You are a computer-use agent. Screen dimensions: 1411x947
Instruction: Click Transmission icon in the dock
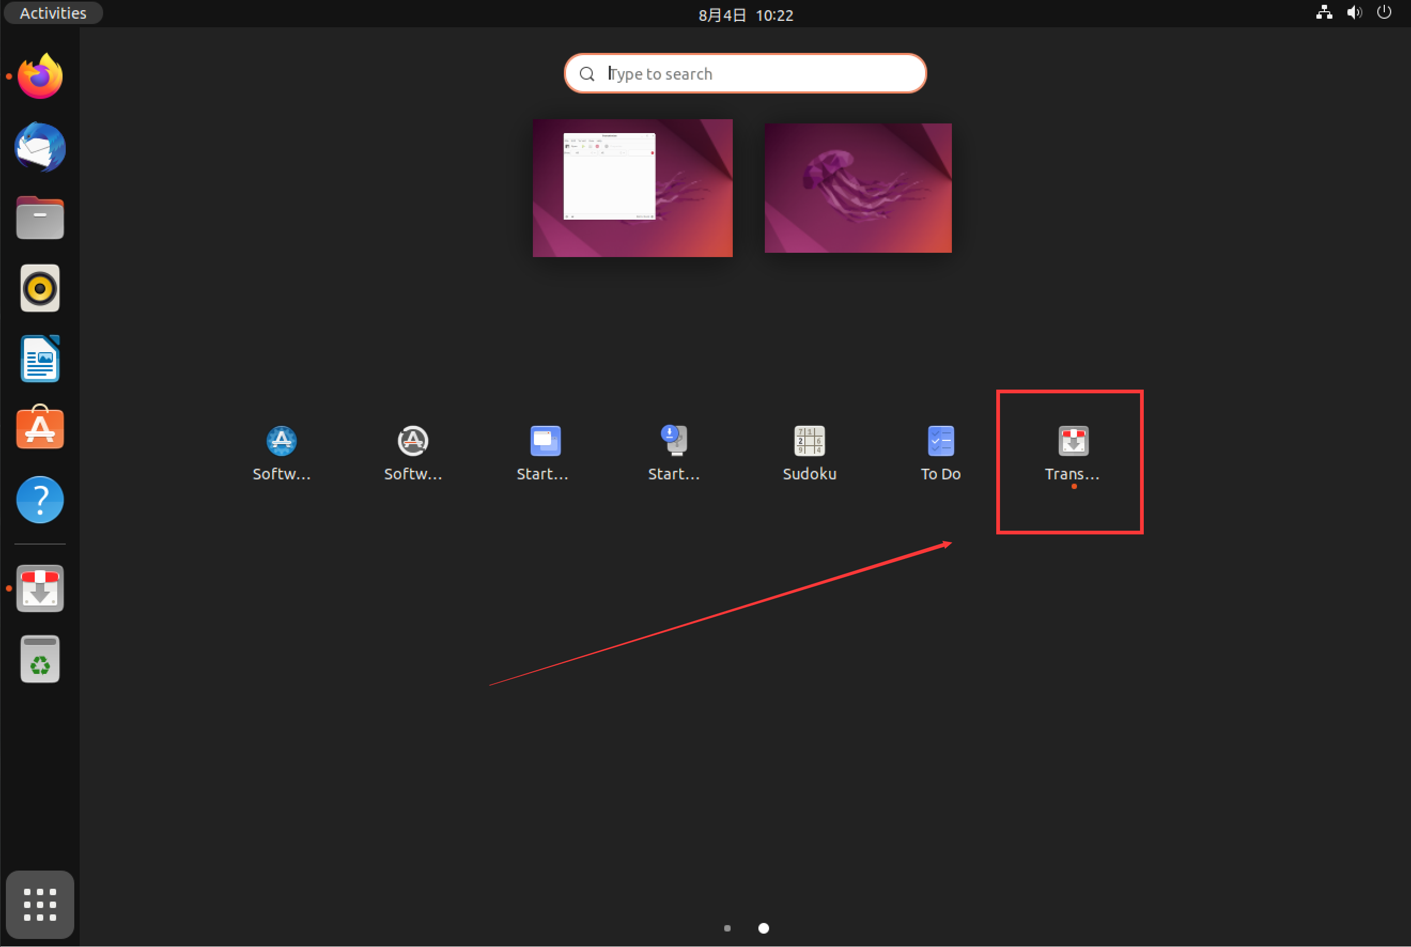[40, 588]
